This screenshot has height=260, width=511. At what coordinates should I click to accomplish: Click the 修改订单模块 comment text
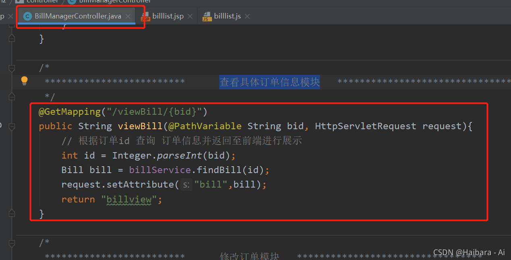coord(249,256)
